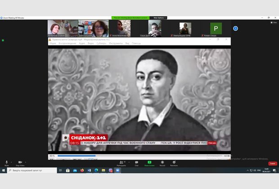The image size is (279, 189).
Task: Open the View Options dropdown
Action: pyautogui.click(x=159, y=18)
